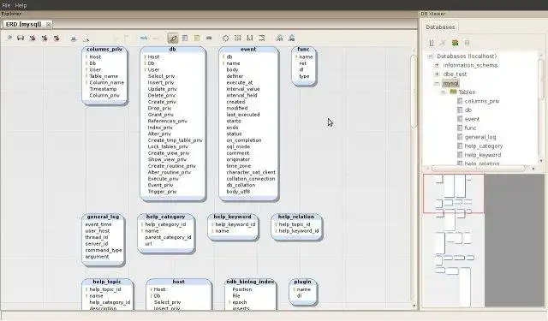Select the ndb_binlog_index table header

[250, 282]
